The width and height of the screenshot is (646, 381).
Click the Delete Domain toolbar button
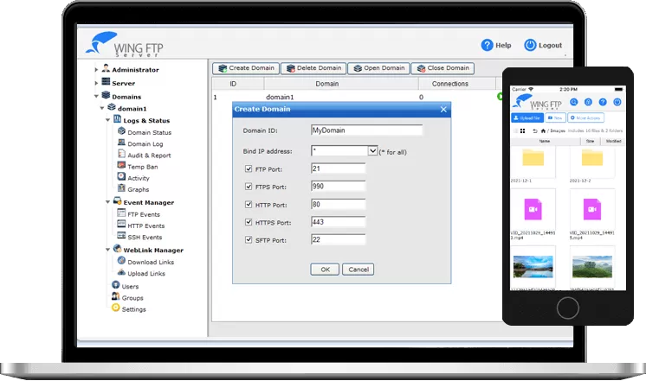[x=313, y=68]
